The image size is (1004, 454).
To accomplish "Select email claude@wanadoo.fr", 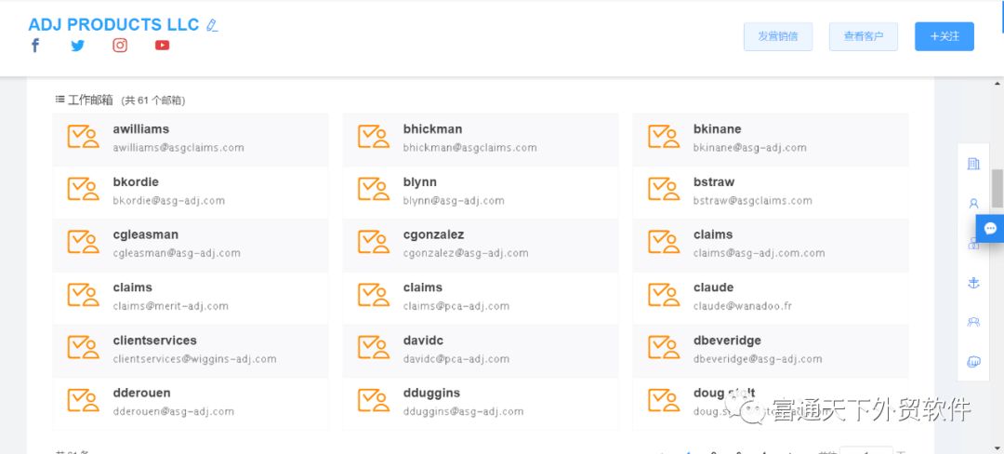I will click(743, 307).
